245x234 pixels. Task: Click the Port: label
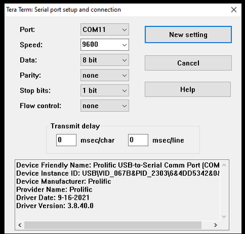click(28, 29)
